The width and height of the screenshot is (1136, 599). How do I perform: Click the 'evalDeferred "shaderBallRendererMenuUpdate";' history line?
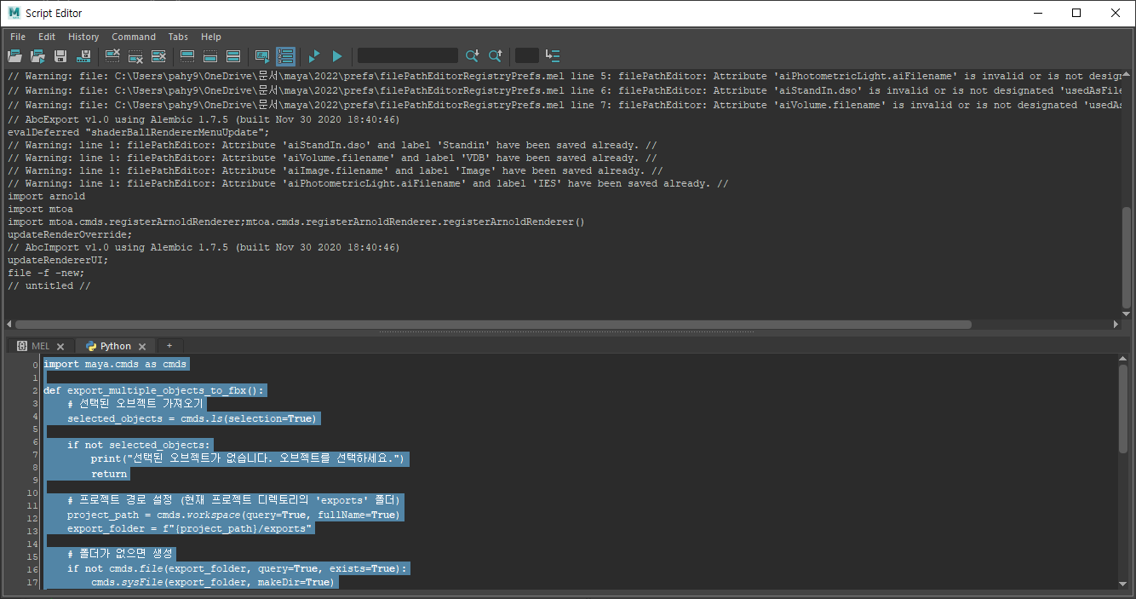(x=138, y=132)
